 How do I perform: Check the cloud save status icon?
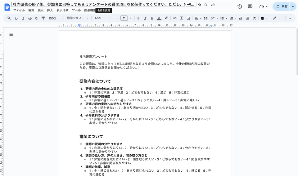(213, 5)
